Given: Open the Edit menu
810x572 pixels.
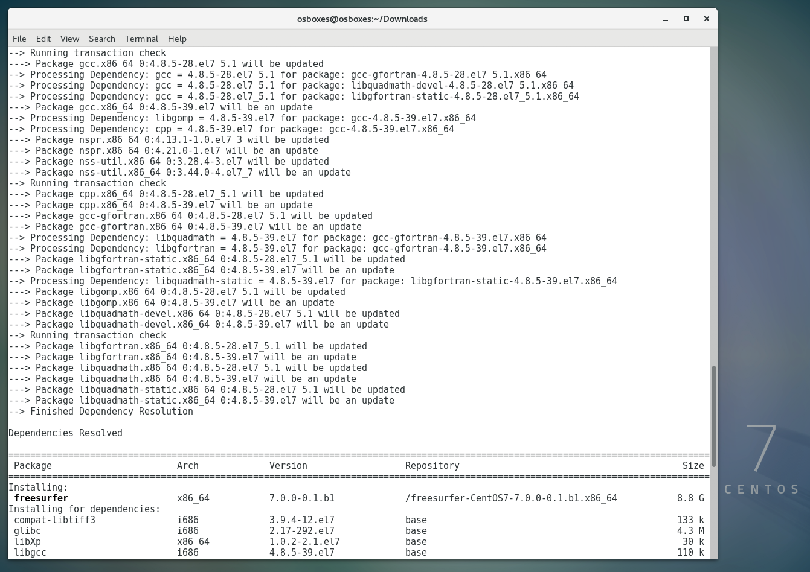Looking at the screenshot, I should 43,39.
